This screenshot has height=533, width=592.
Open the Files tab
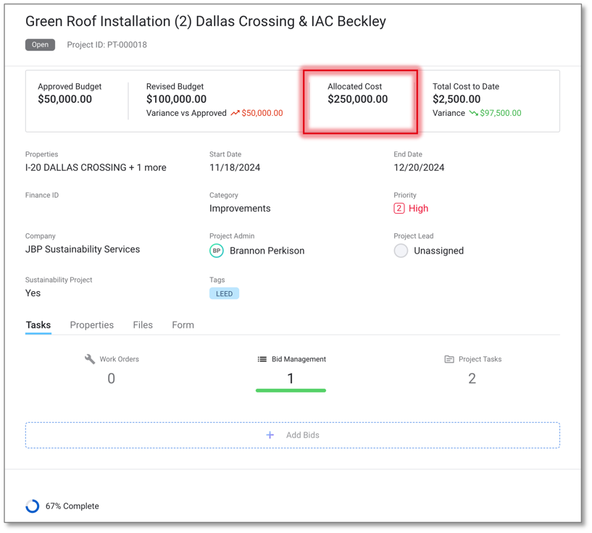(143, 325)
